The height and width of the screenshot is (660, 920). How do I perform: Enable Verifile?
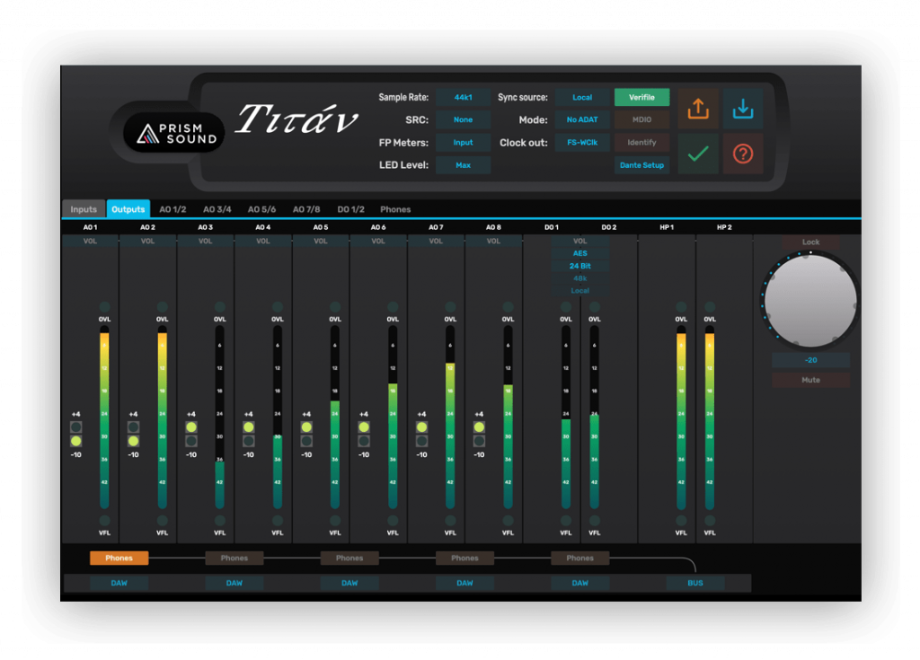[641, 97]
